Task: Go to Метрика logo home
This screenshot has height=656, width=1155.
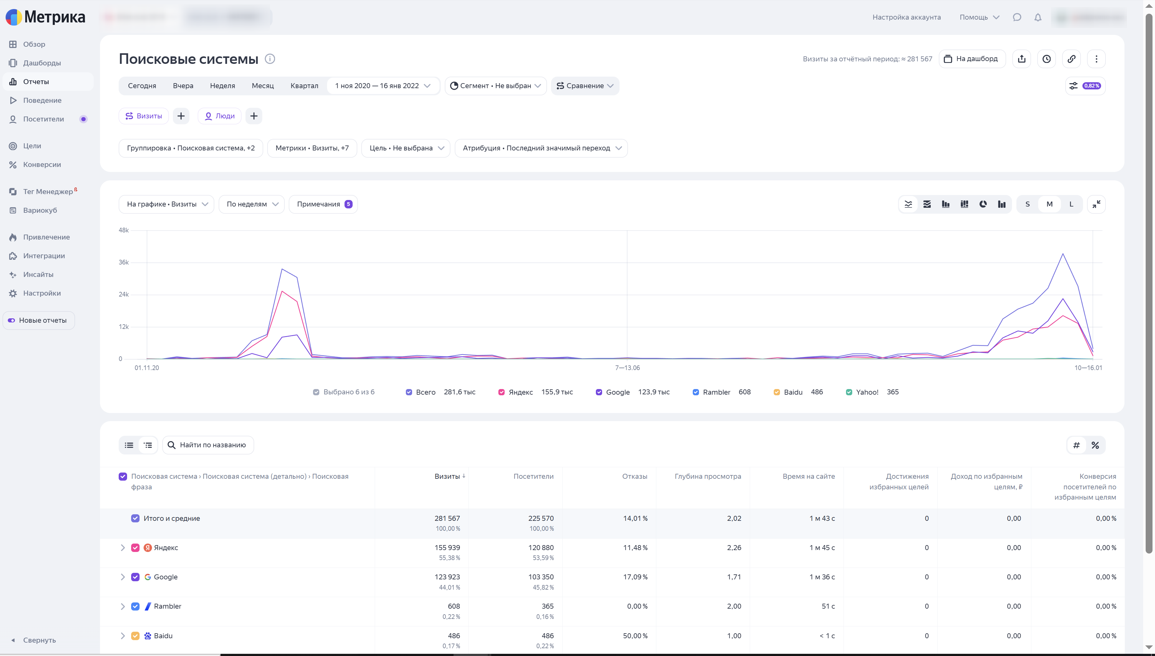Action: (x=45, y=17)
